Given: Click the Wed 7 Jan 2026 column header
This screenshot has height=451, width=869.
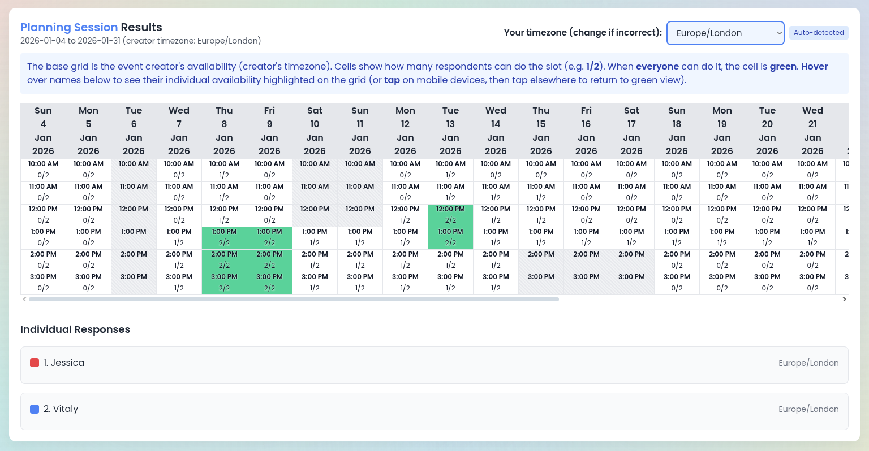Looking at the screenshot, I should point(179,131).
